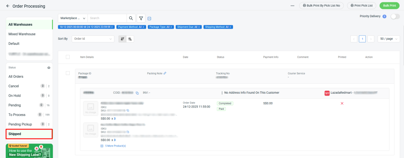Collapse the filter tags with the minus icon

(150, 18)
